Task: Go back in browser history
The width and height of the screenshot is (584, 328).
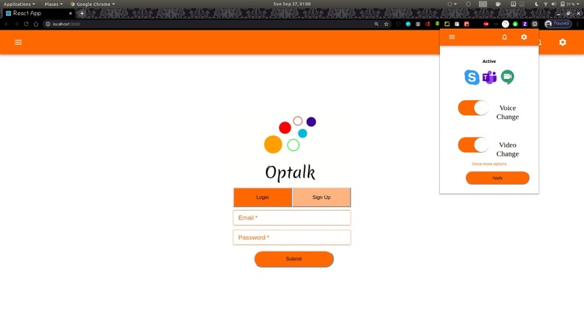Action: click(x=7, y=24)
